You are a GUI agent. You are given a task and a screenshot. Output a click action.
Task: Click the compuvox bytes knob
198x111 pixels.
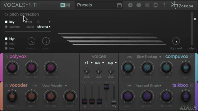click(147, 67)
